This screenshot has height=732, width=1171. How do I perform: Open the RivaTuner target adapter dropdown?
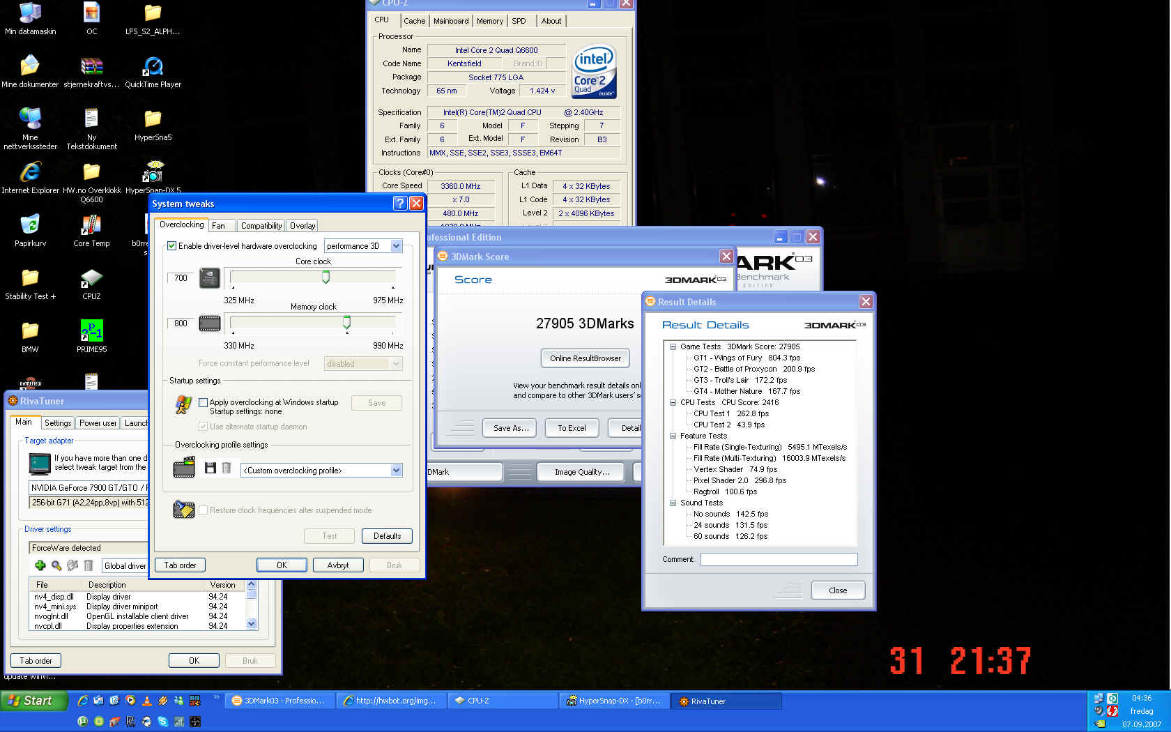pyautogui.click(x=89, y=487)
